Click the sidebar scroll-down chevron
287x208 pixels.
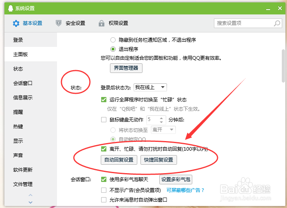tap(31, 202)
